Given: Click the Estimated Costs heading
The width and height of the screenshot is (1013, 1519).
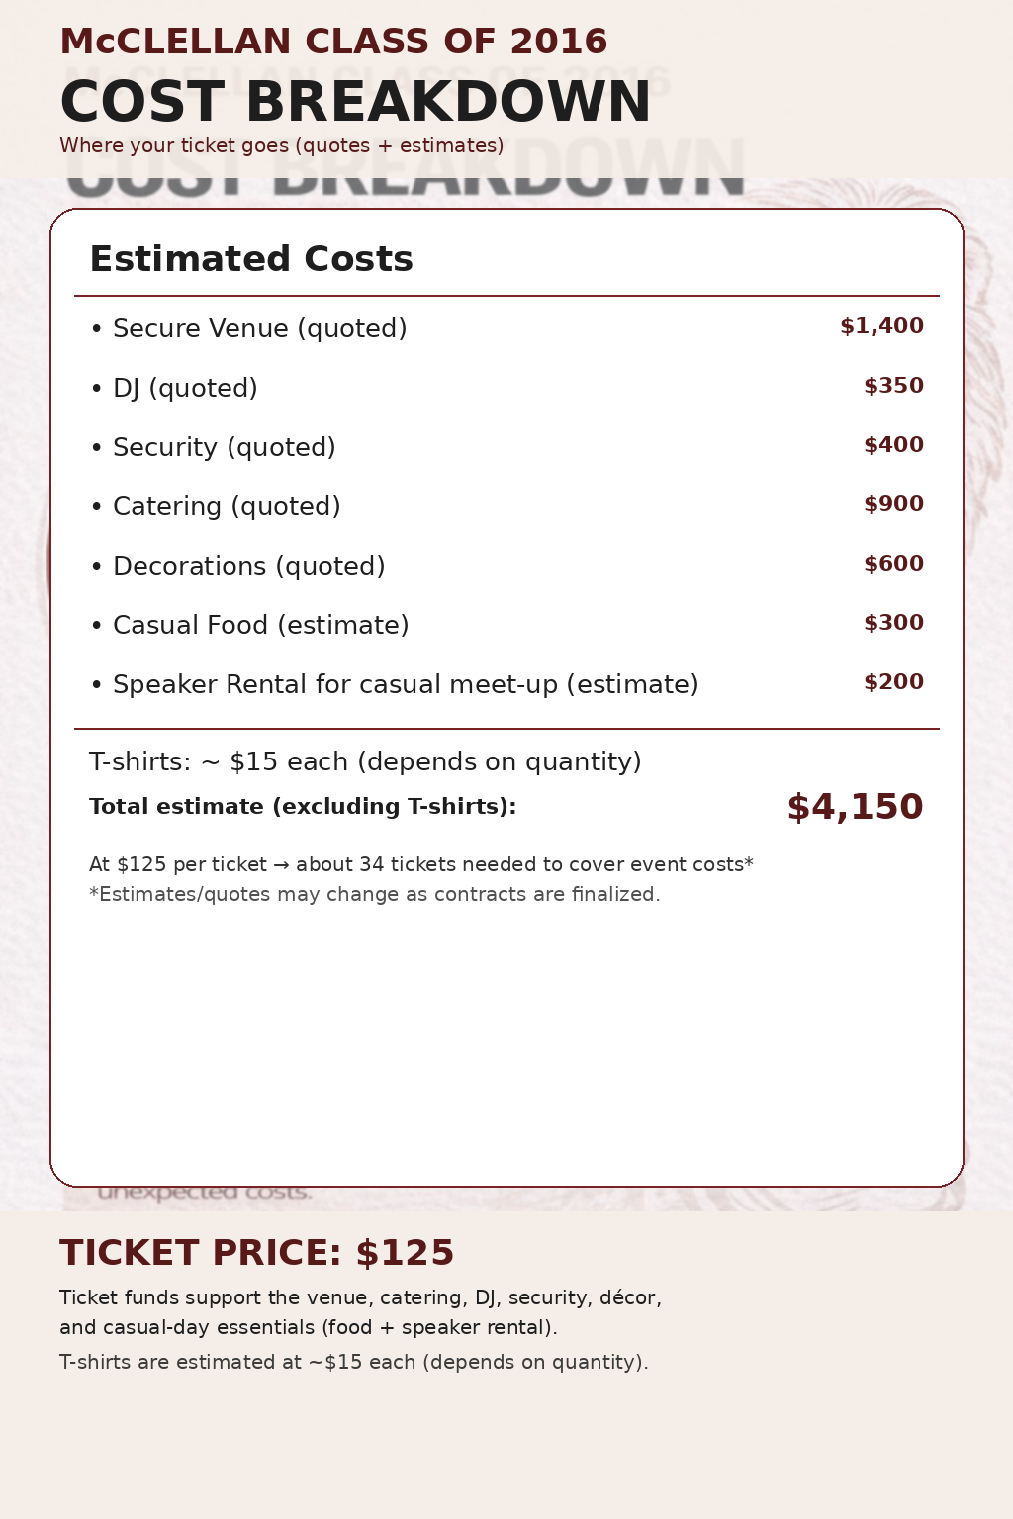Looking at the screenshot, I should (x=251, y=259).
